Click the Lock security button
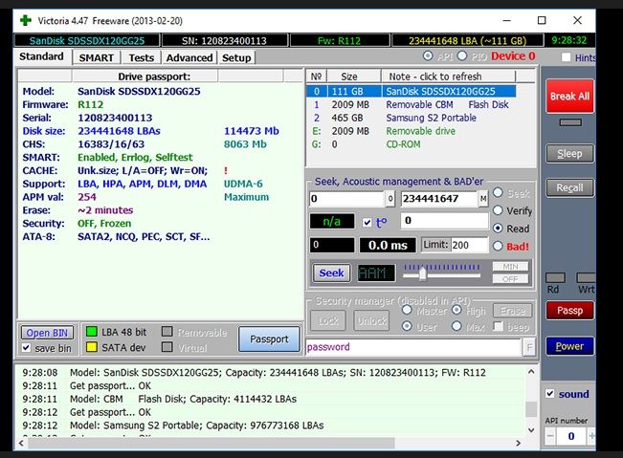Viewport: 623px width, 458px height. 328,320
